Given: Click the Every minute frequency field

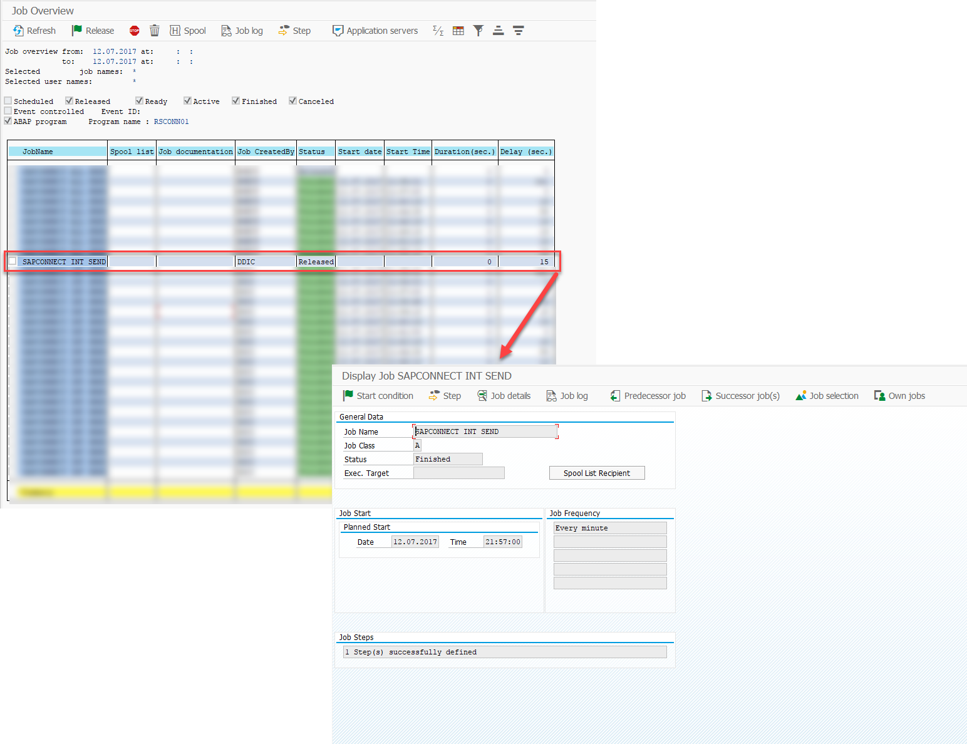Looking at the screenshot, I should coord(610,528).
